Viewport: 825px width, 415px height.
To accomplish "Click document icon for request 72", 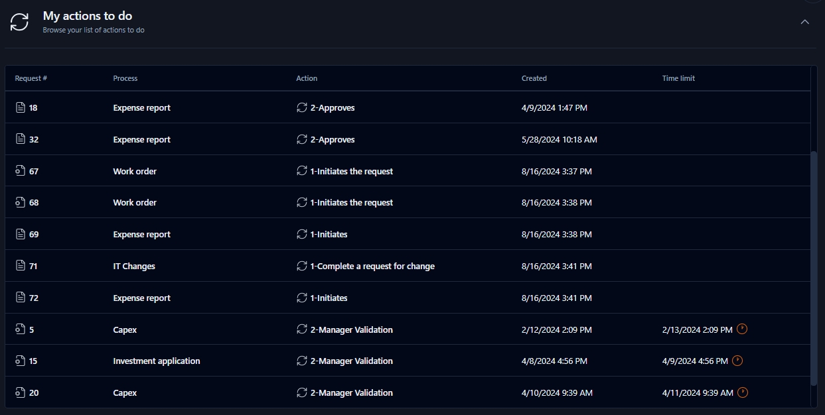I will [20, 298].
